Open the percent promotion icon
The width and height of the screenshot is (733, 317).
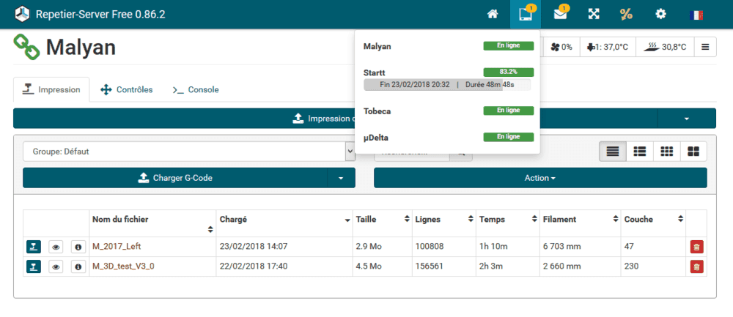click(627, 15)
